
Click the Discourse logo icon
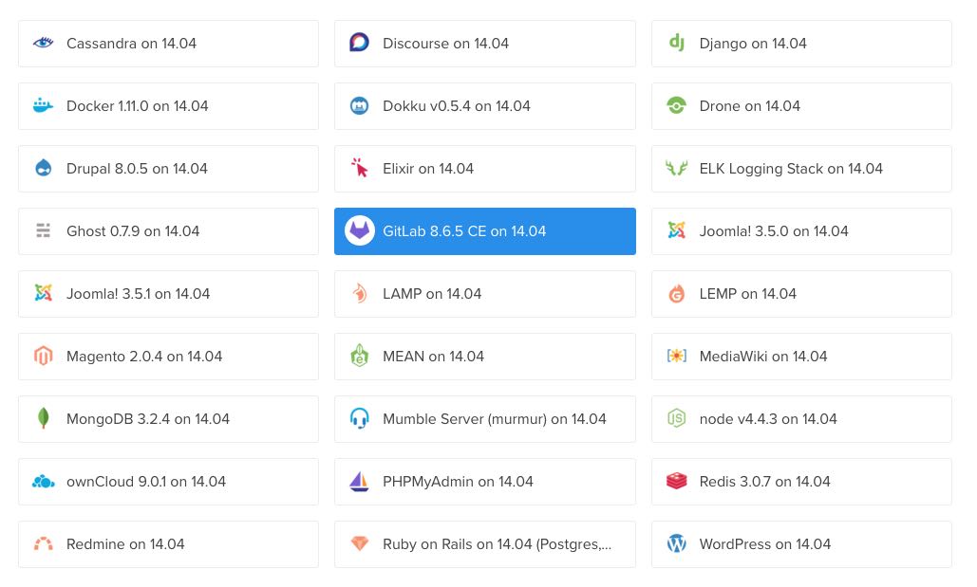[x=359, y=43]
